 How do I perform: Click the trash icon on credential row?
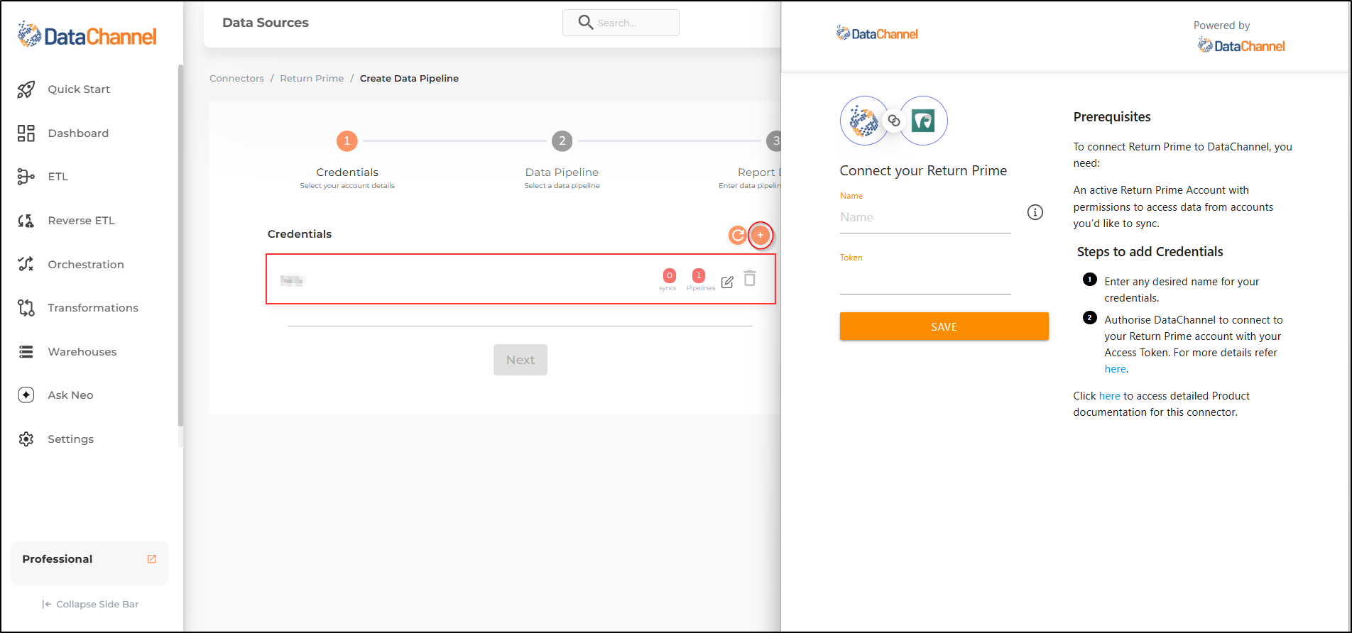(750, 278)
